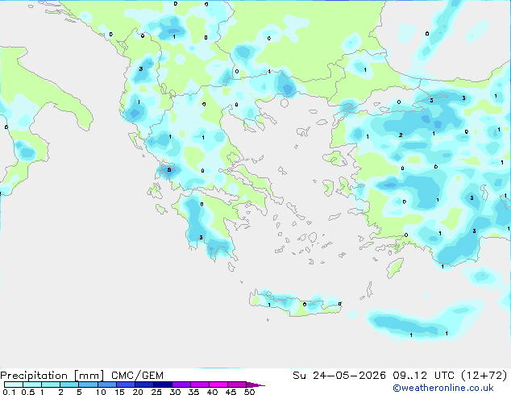This screenshot has height=395, width=511.
Task: Click the legend value label '0.1'
Action: [x=9, y=392]
